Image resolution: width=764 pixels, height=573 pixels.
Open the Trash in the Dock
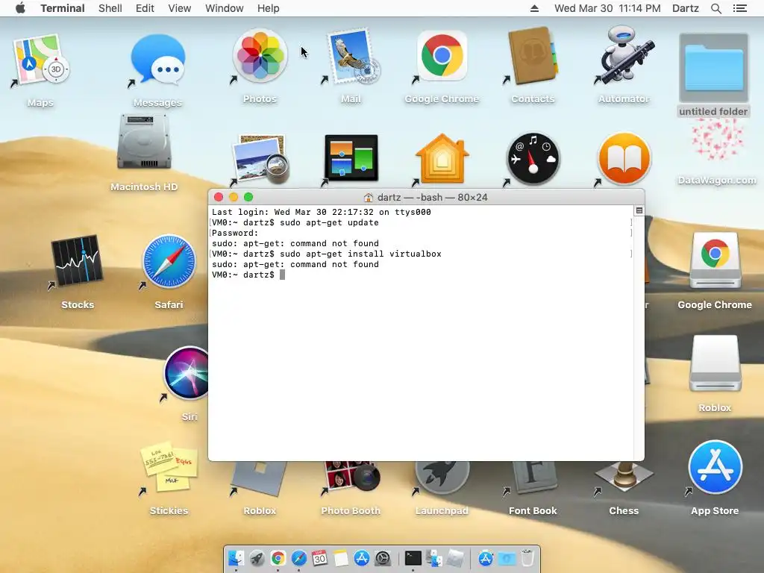pyautogui.click(x=527, y=558)
